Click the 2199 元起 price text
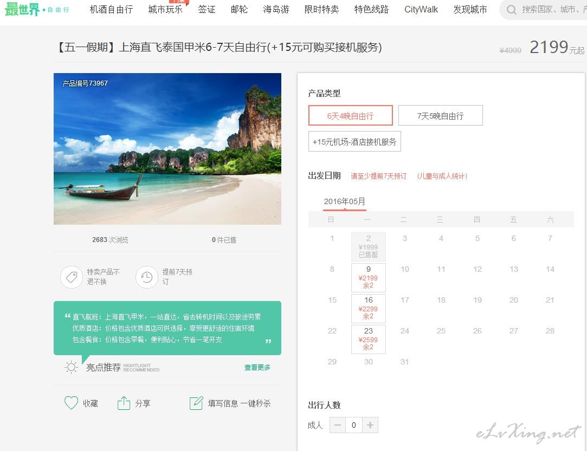Image resolution: width=587 pixels, height=451 pixels. coord(557,48)
